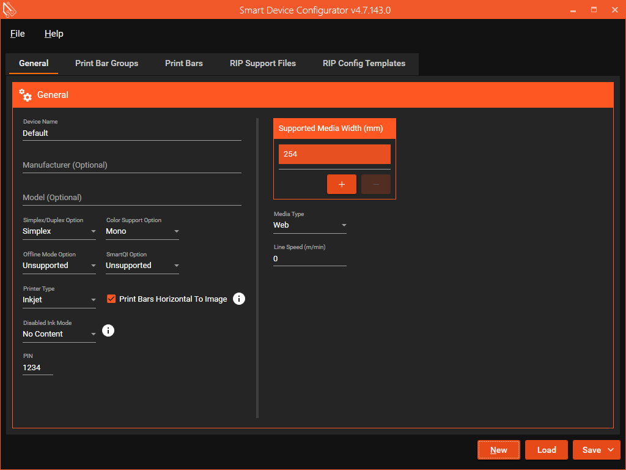The width and height of the screenshot is (626, 470).
Task: Uncheck Print Bars Horizontal To Image checkbox
Action: (111, 299)
